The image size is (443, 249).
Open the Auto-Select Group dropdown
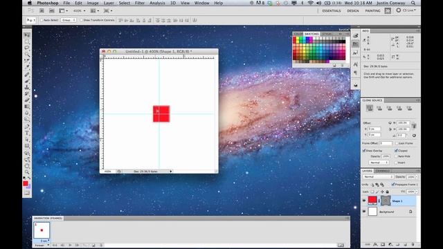(69, 20)
